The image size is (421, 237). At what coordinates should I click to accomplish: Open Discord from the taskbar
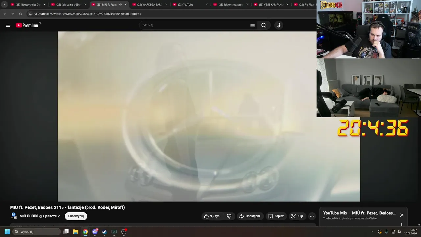[x=95, y=232]
